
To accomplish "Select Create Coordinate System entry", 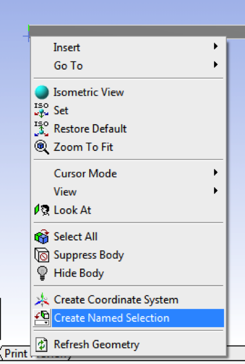I will click(129, 300).
